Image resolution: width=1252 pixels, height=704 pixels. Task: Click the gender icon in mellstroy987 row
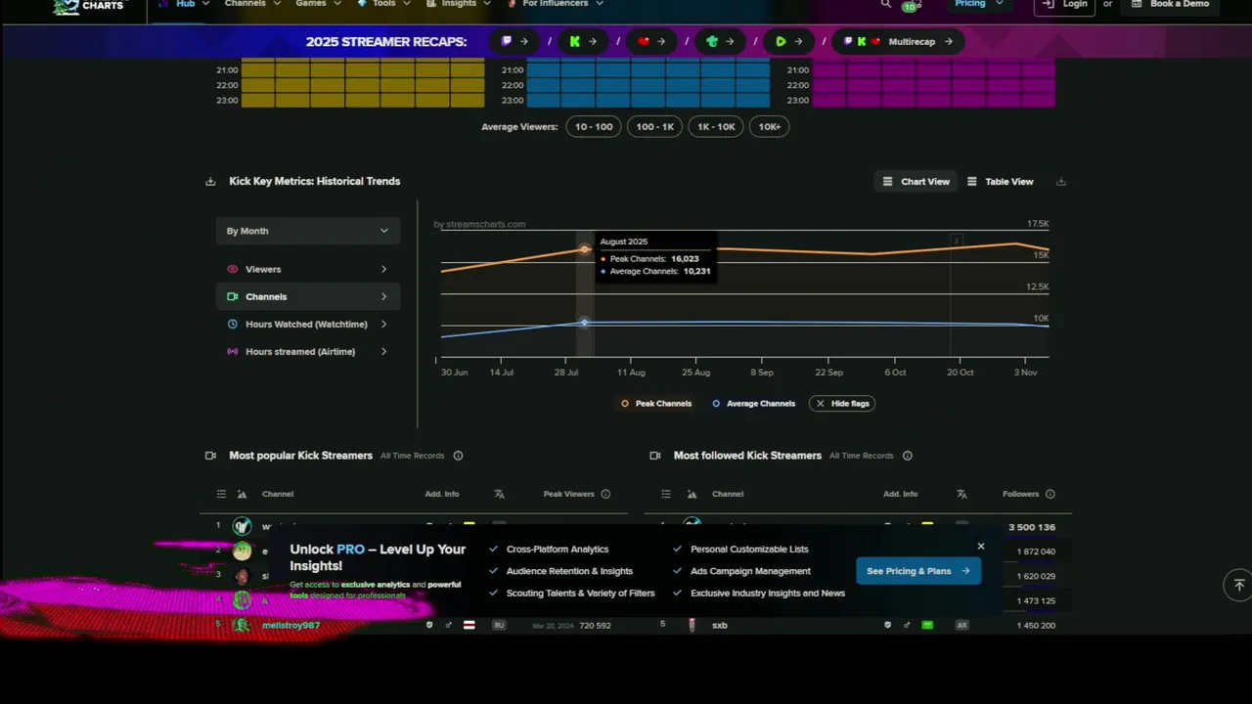449,625
